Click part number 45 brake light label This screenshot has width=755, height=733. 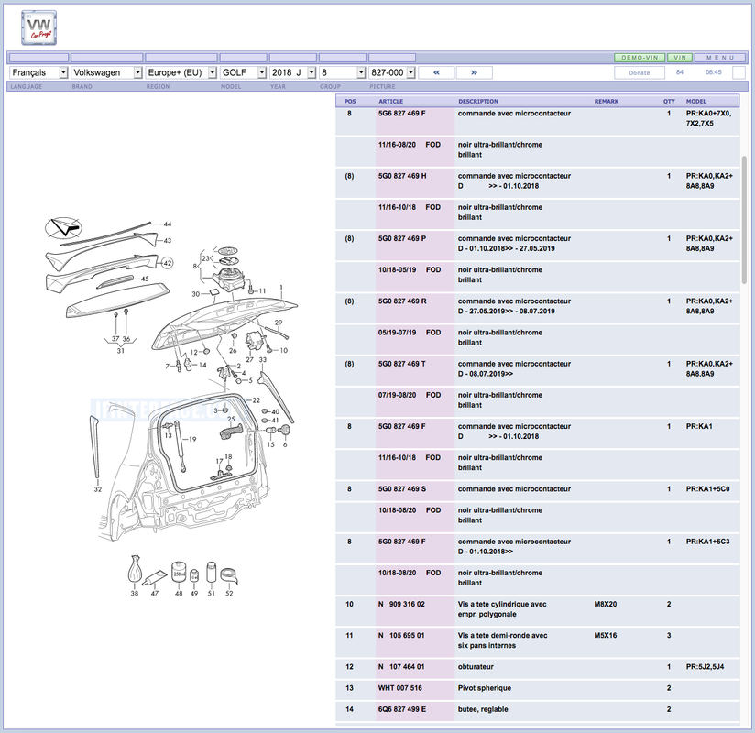(145, 279)
